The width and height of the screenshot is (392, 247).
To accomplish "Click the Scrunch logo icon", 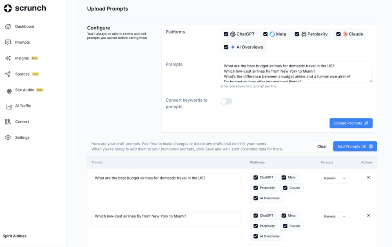I will point(8,8).
